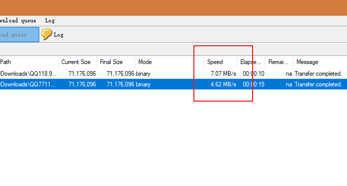This screenshot has height=186, width=347.
Task: Click the yellow speech bubble Log icon
Action: coord(46,34)
